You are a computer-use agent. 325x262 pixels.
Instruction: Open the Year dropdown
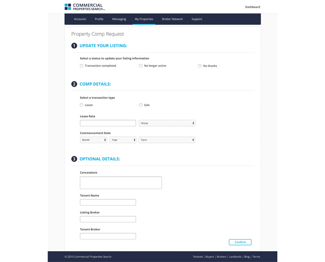123,140
